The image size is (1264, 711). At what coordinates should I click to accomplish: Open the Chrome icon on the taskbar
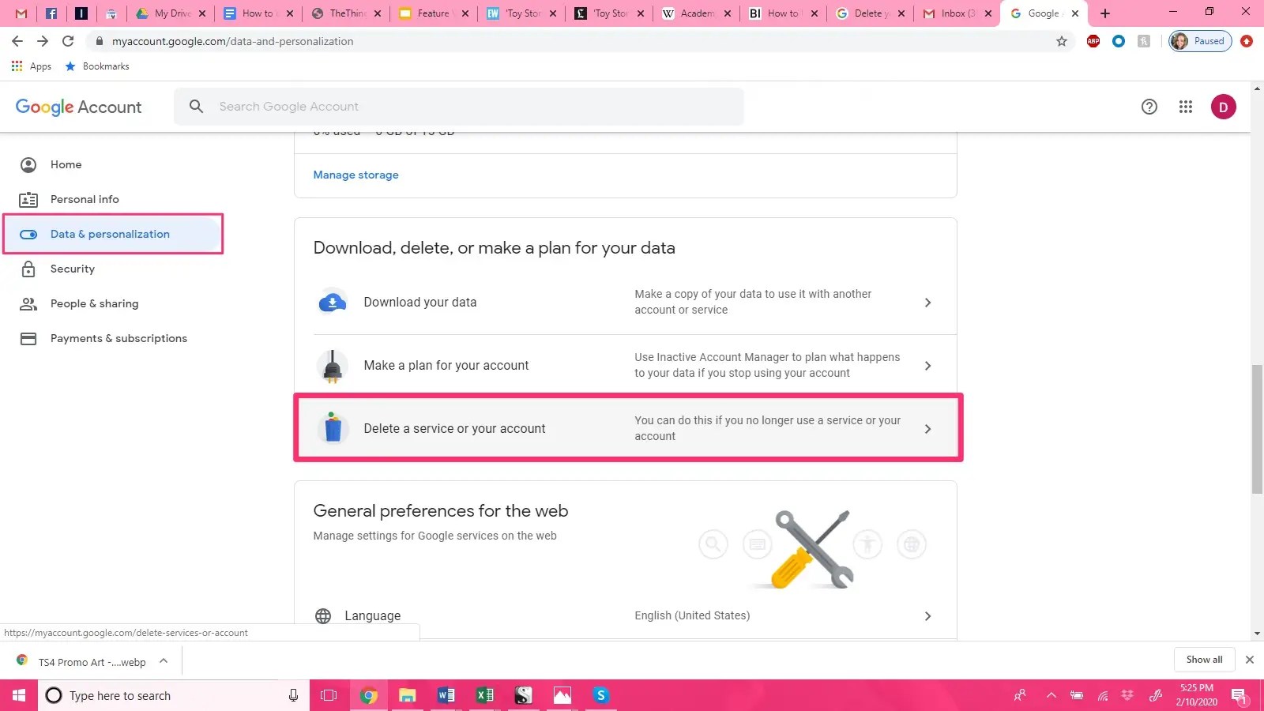[368, 695]
